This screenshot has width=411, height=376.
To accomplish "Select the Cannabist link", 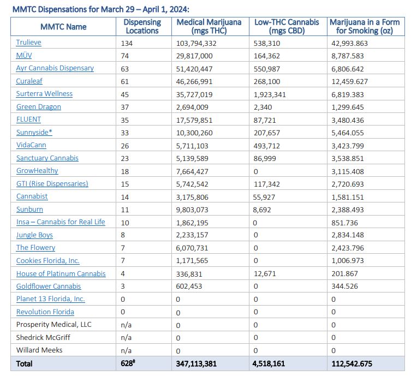I will coord(32,196).
